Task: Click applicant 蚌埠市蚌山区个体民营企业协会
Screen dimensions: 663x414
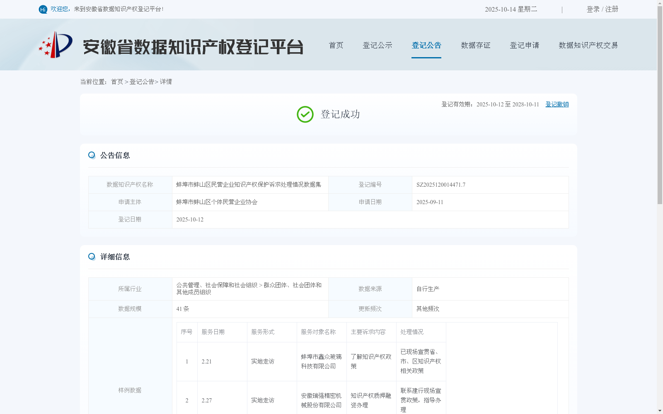Action: click(x=217, y=202)
